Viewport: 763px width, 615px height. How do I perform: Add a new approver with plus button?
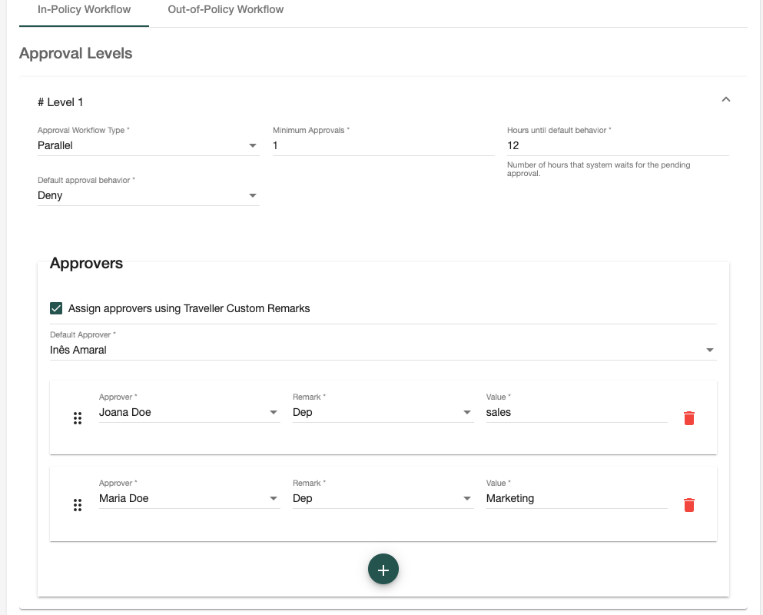click(383, 570)
